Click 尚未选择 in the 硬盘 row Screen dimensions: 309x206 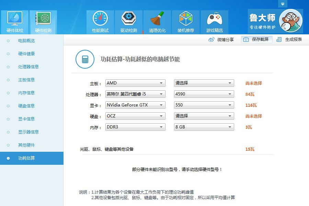pyautogui.click(x=254, y=116)
